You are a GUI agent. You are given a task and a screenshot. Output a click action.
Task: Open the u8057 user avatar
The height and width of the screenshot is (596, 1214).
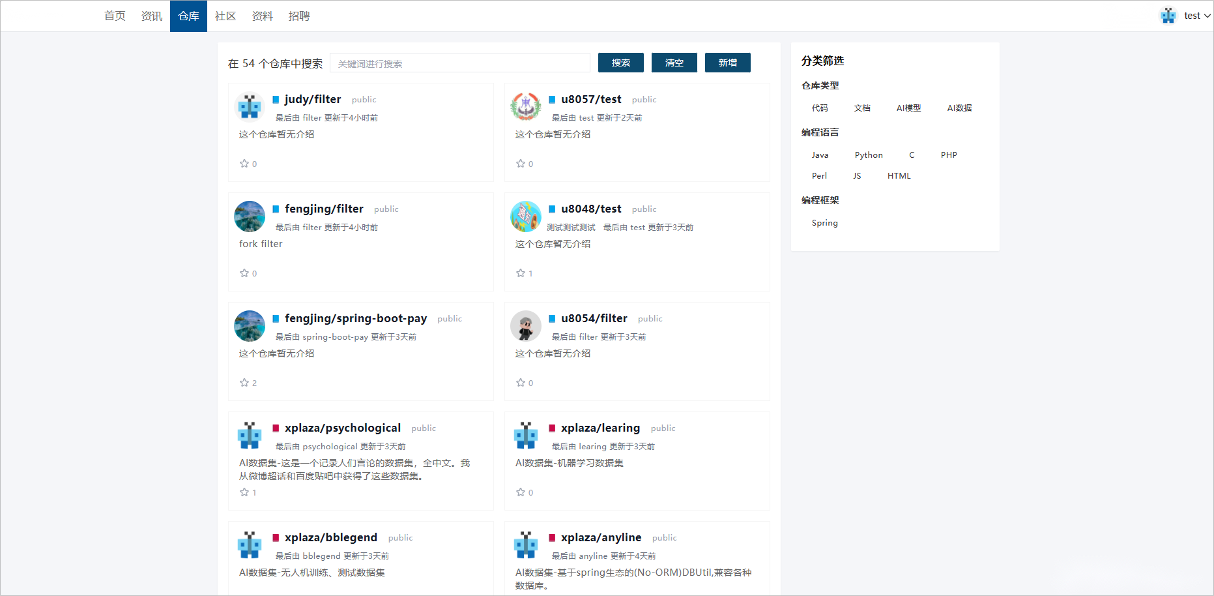coord(526,107)
